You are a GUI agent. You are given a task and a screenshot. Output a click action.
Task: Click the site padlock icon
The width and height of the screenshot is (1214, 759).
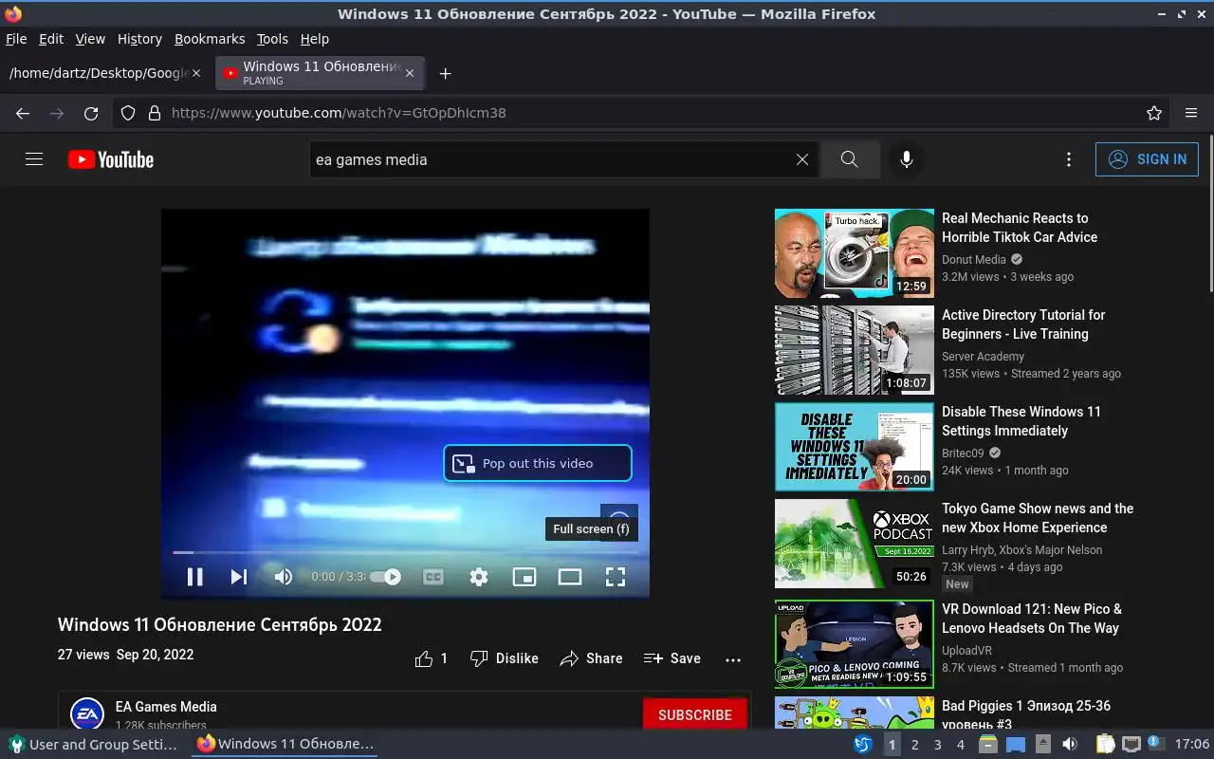pyautogui.click(x=155, y=113)
